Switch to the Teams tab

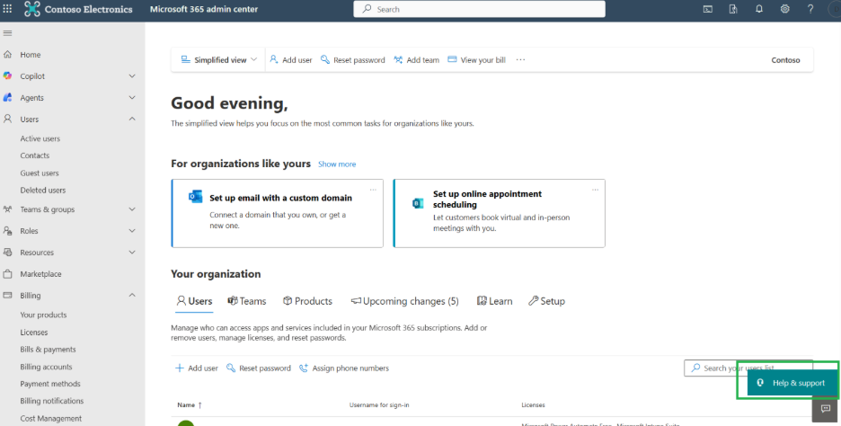[247, 301]
